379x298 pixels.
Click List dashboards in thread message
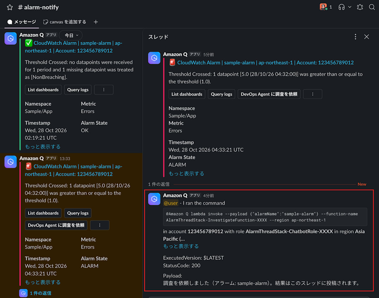[187, 94]
